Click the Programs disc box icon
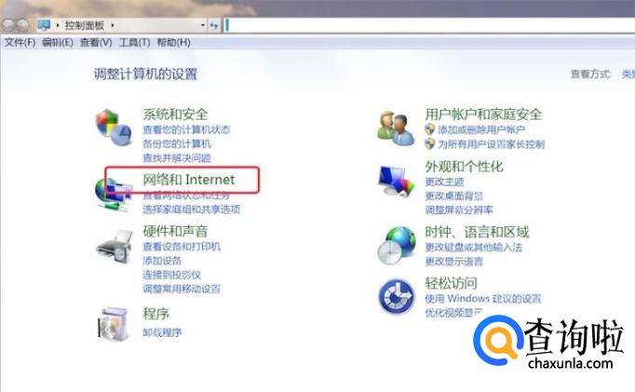The image size is (635, 392). click(x=113, y=324)
